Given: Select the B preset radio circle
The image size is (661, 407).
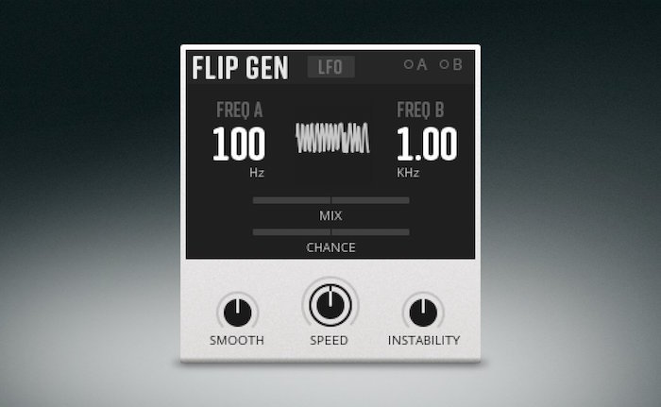Looking at the screenshot, I should pyautogui.click(x=444, y=64).
